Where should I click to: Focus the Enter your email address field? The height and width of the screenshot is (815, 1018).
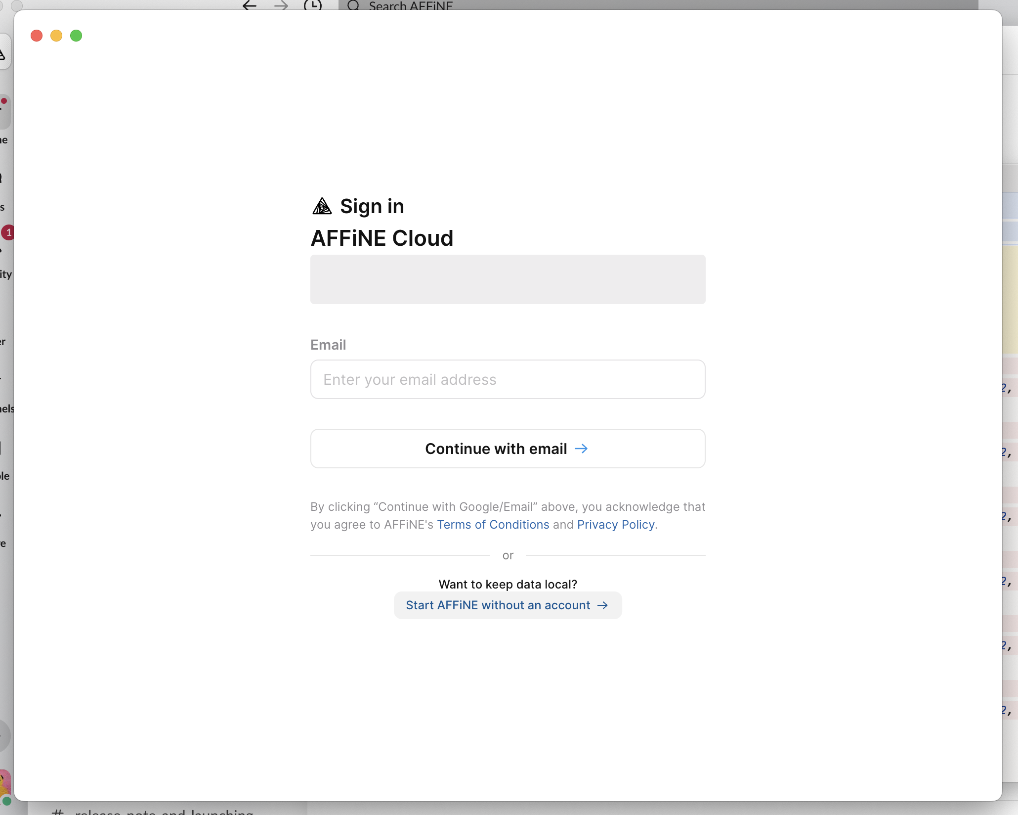(508, 379)
